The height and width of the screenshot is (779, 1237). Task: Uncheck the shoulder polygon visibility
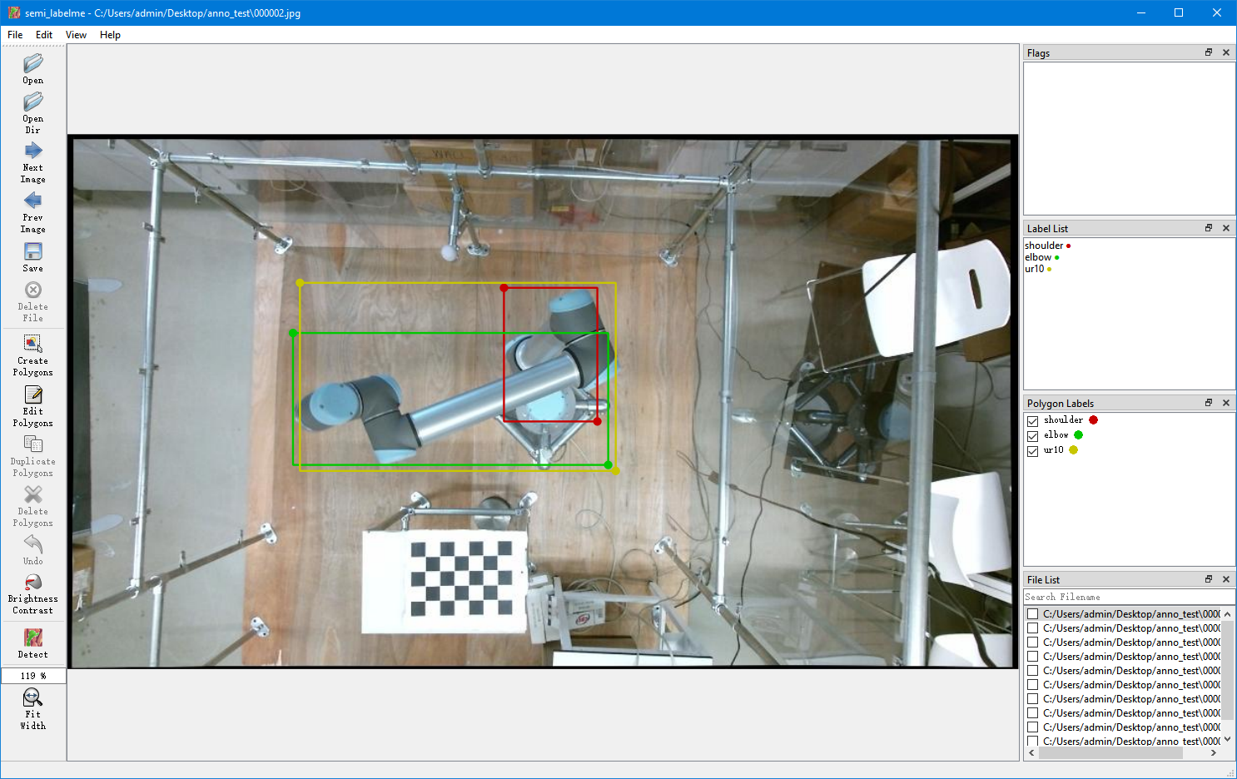1033,421
